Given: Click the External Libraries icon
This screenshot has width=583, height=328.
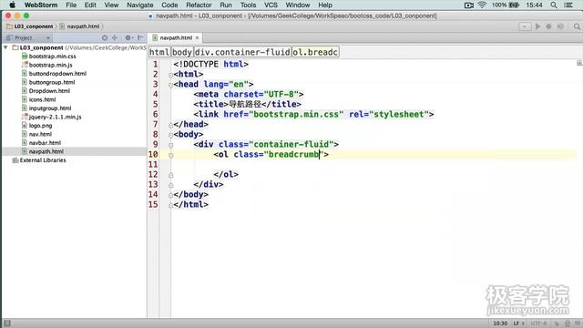Looking at the screenshot, I should click(15, 160).
